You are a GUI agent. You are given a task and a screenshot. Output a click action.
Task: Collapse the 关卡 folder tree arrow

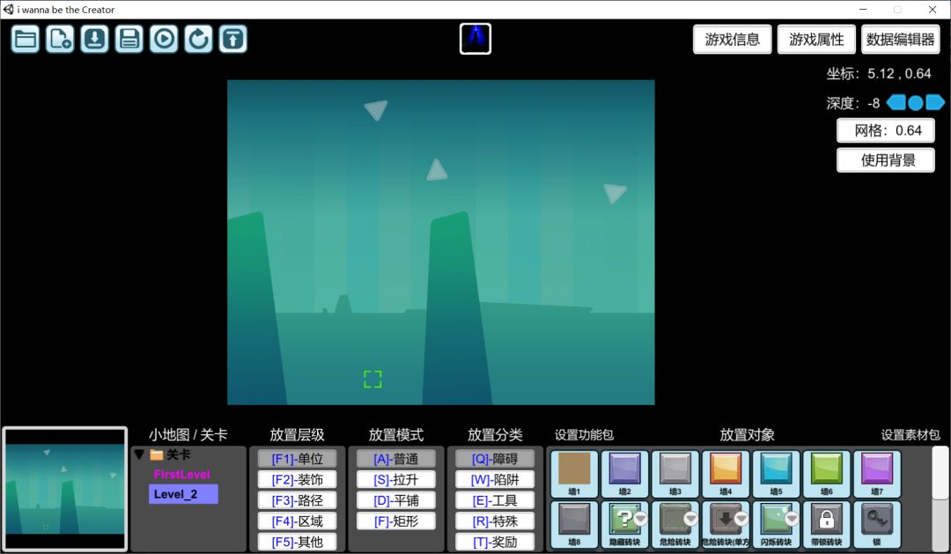(139, 454)
